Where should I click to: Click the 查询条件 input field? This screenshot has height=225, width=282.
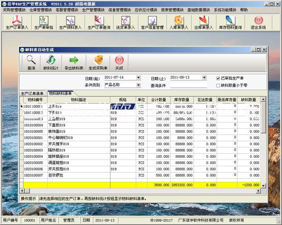point(188,85)
